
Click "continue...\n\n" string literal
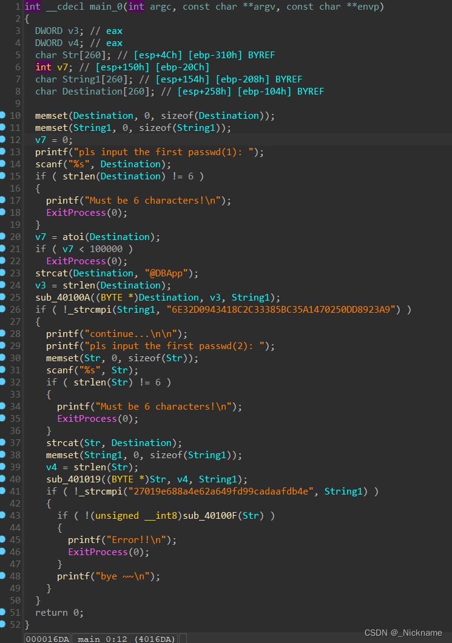pyautogui.click(x=130, y=334)
